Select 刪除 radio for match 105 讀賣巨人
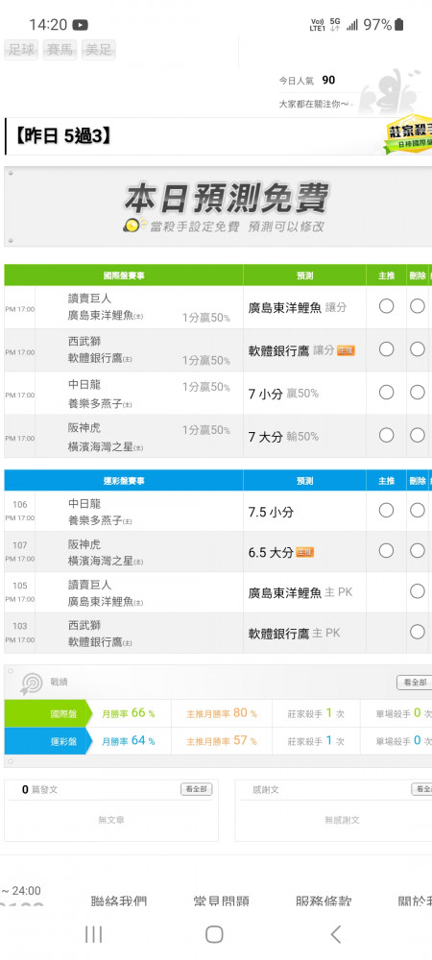The width and height of the screenshot is (432, 960). pyautogui.click(x=418, y=590)
